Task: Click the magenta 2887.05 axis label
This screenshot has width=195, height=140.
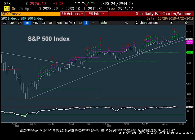Action: 190,43
